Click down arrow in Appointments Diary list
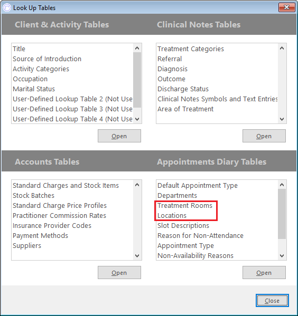Screen dimensions: 298x316 click(x=282, y=256)
